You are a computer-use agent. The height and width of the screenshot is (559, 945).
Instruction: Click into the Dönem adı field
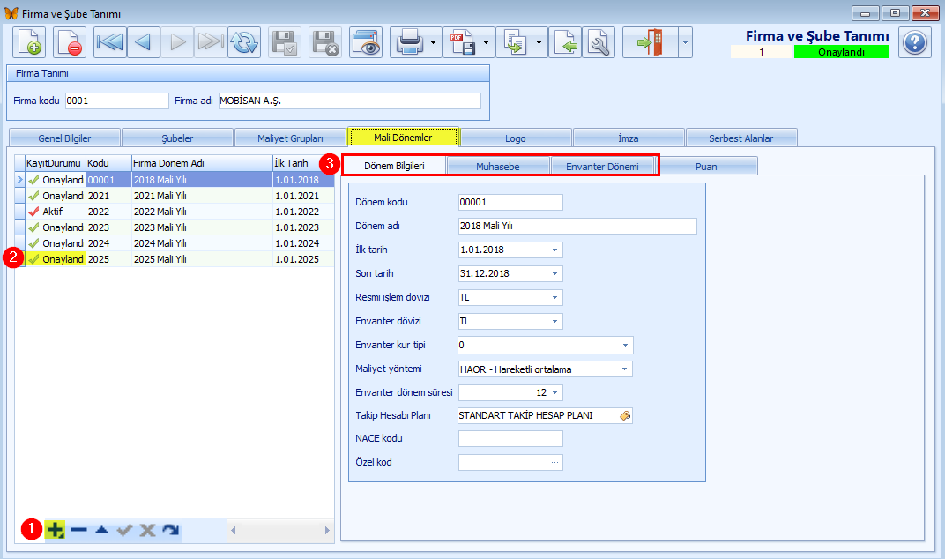point(577,226)
